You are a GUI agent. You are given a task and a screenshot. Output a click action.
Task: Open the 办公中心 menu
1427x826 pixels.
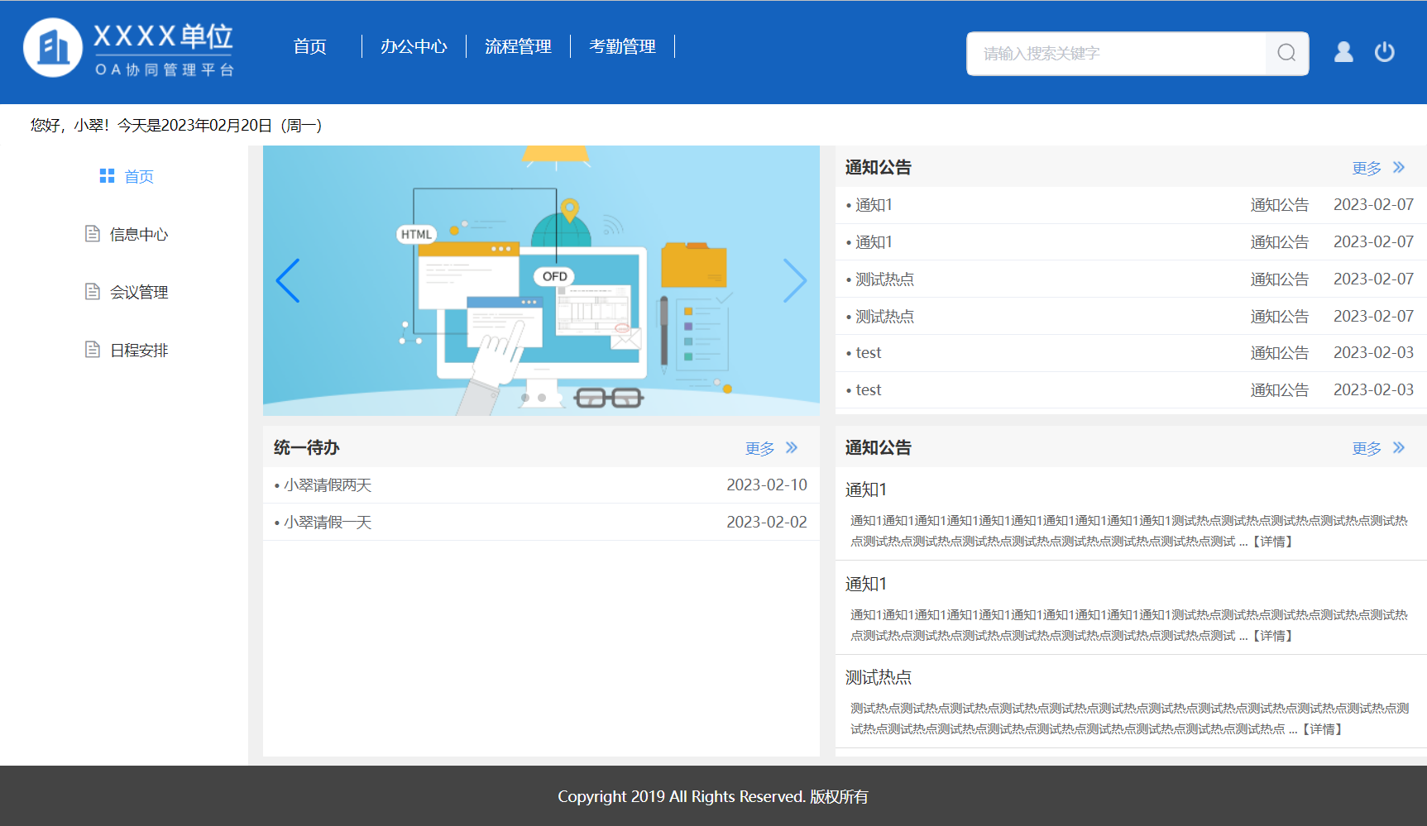414,47
